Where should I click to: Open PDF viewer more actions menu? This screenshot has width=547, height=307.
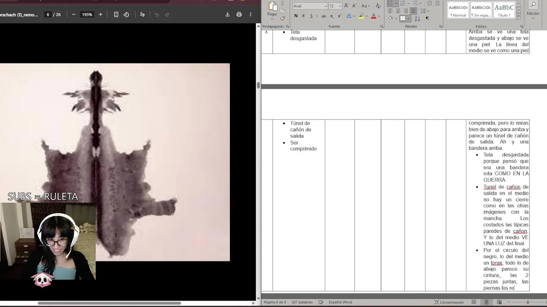[x=250, y=14]
